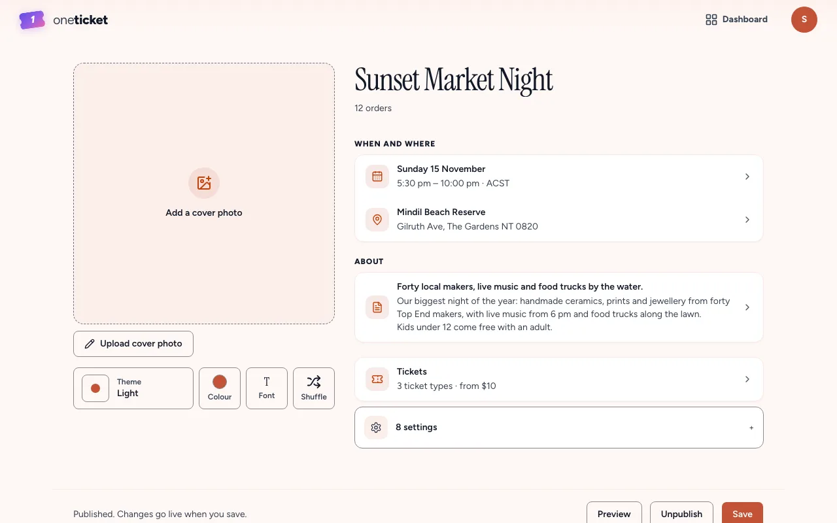The width and height of the screenshot is (837, 523).
Task: Click the Gilruth Ave, The Gardens NT 0820 address
Action: [468, 226]
